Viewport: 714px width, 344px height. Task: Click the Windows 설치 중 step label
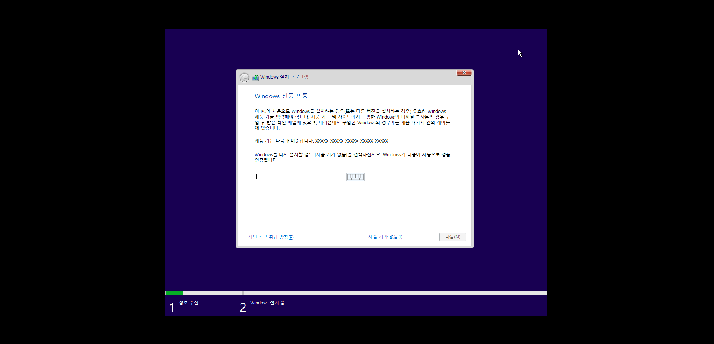(267, 303)
